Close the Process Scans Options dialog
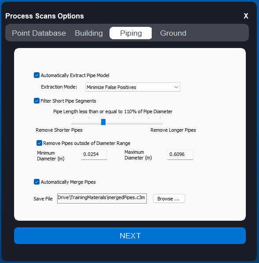Screen dimensions: 259x263 tap(246, 16)
